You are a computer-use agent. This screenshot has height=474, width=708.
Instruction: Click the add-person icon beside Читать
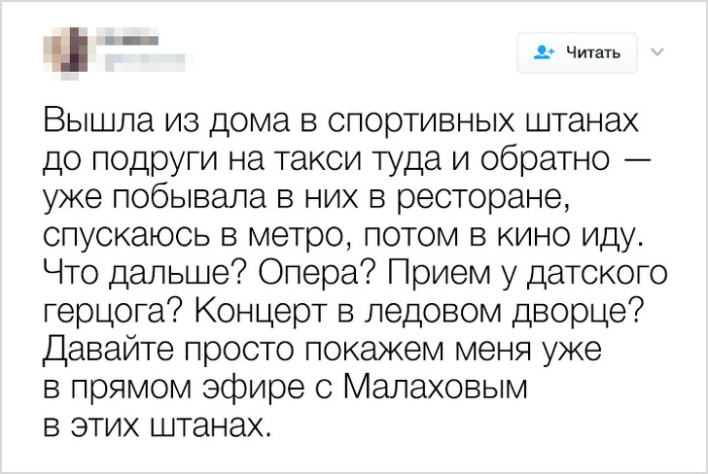click(x=543, y=51)
